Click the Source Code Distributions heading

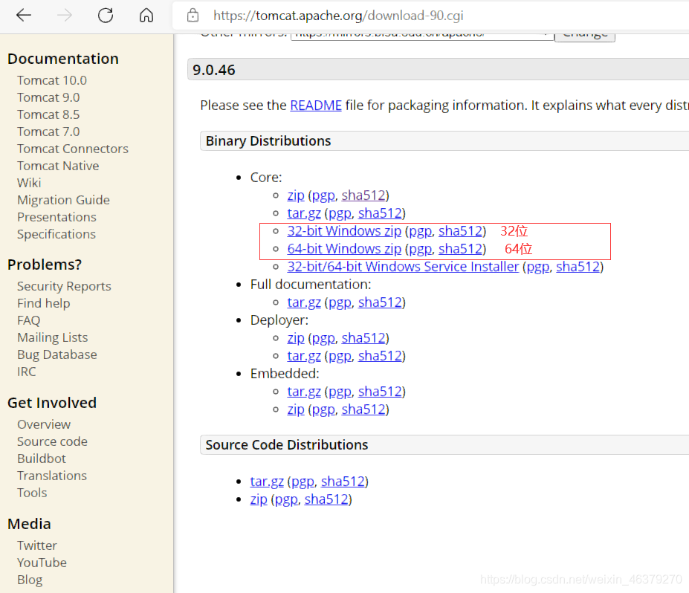coord(286,445)
